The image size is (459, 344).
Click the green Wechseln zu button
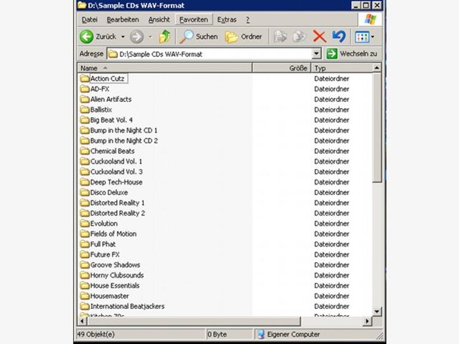point(352,54)
